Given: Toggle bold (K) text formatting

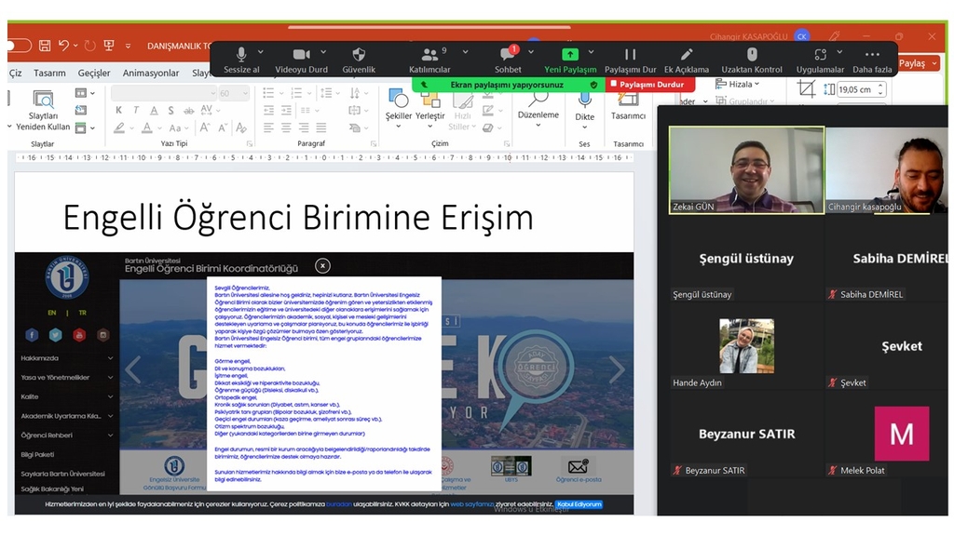Looking at the screenshot, I should coord(119,110).
